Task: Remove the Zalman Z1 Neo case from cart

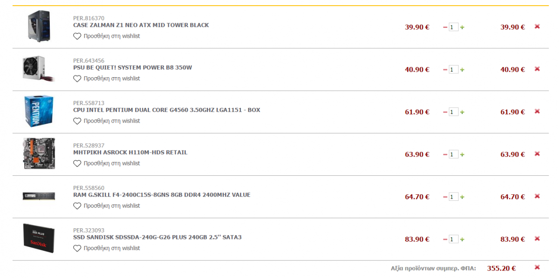Action: pos(537,27)
